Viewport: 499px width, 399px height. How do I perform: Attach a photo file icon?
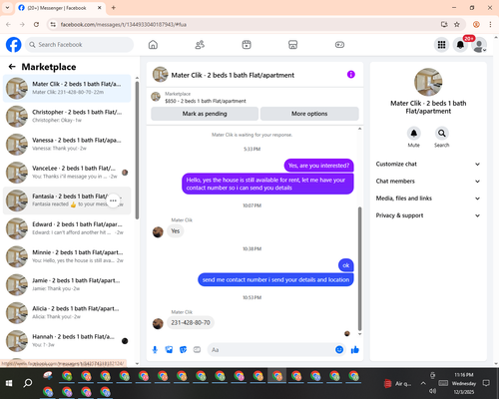coord(169,350)
